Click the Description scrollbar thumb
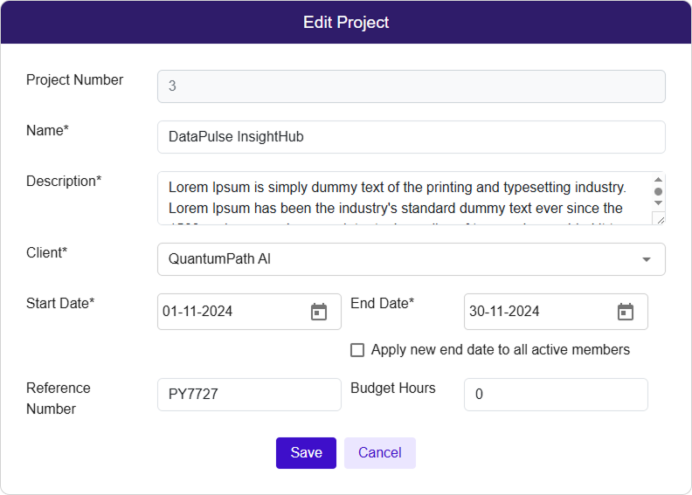692x495 pixels. click(658, 191)
